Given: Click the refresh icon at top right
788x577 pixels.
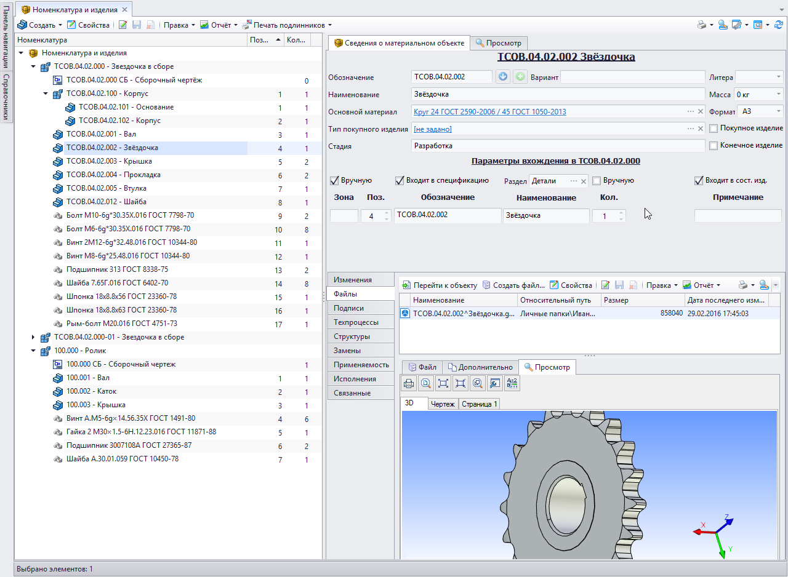Looking at the screenshot, I should click(779, 25).
